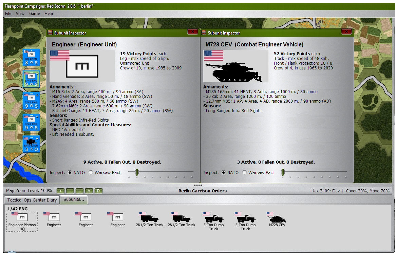Click the M728 CEV inspector slider handle

pos(283,172)
